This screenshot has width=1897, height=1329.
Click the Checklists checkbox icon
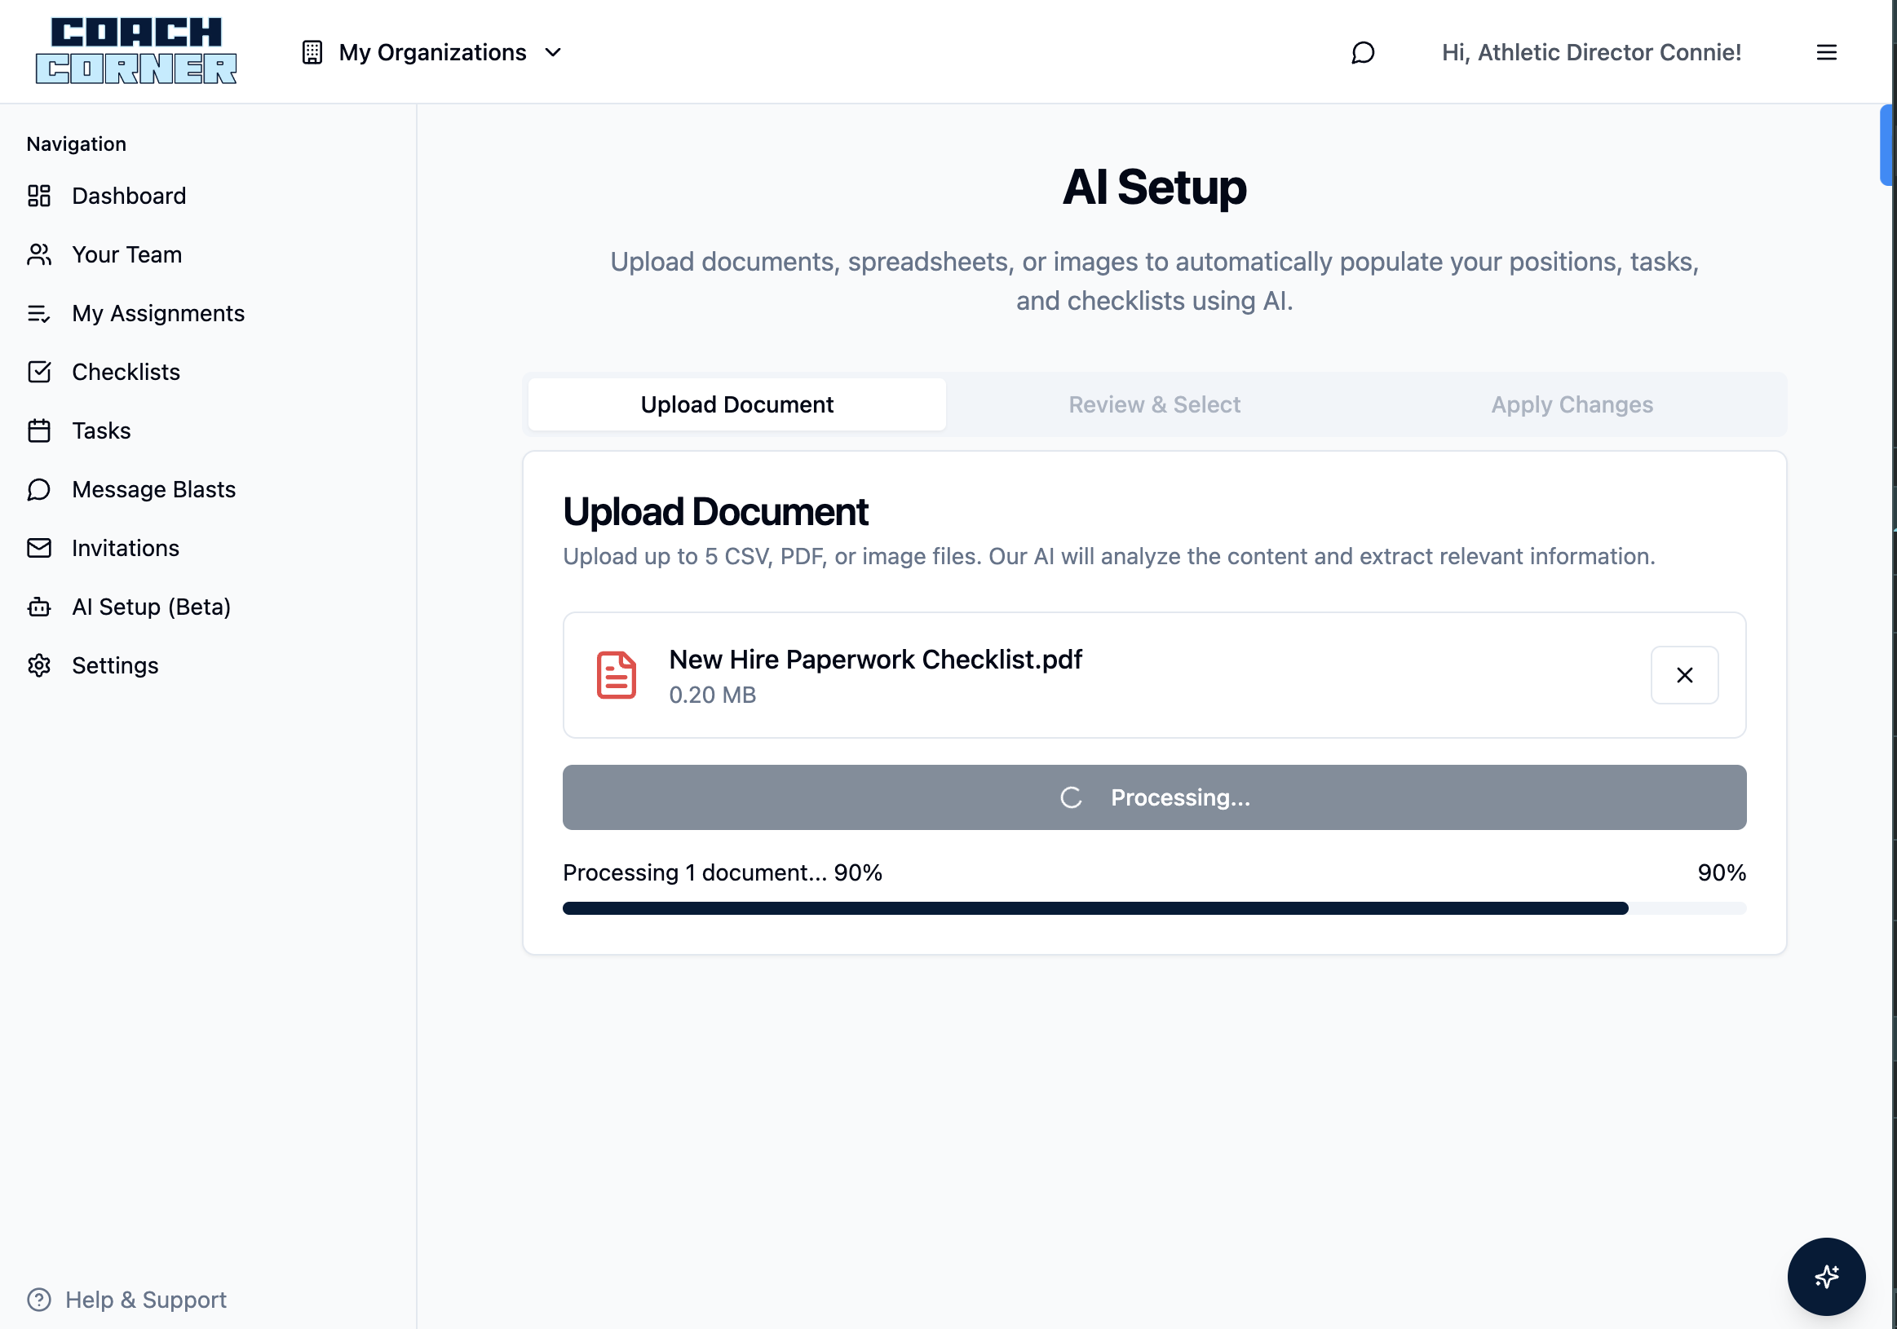coord(39,372)
